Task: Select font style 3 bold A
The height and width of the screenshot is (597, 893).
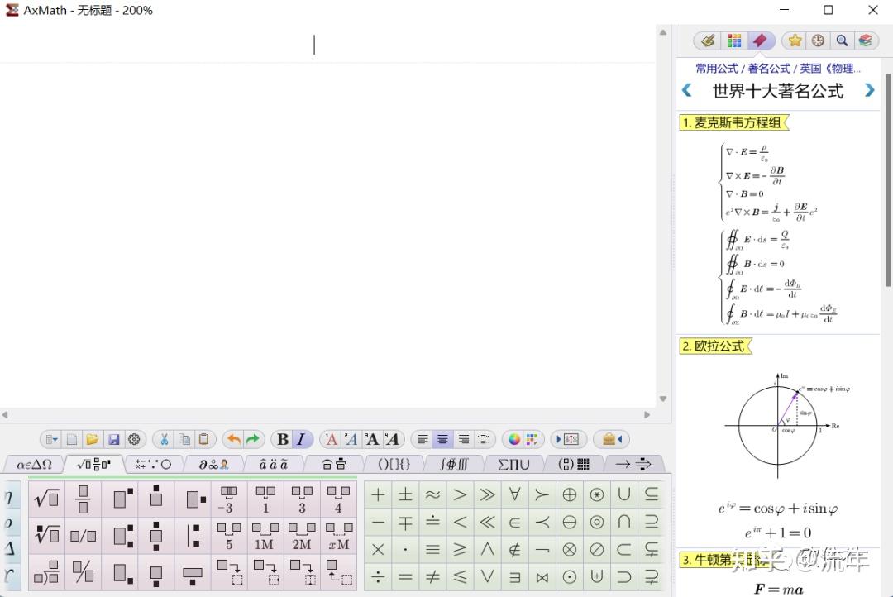Action: point(371,439)
